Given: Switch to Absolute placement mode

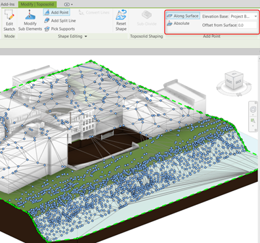Looking at the screenshot, I should tap(178, 23).
